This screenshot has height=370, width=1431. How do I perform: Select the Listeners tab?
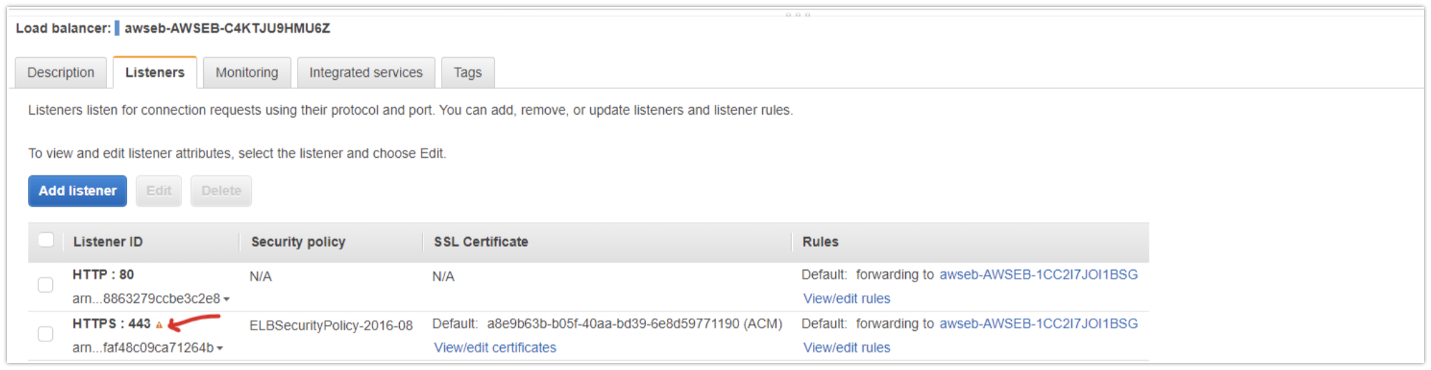(x=154, y=72)
